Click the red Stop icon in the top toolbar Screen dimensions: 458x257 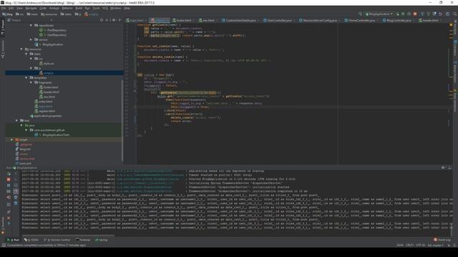point(415,14)
